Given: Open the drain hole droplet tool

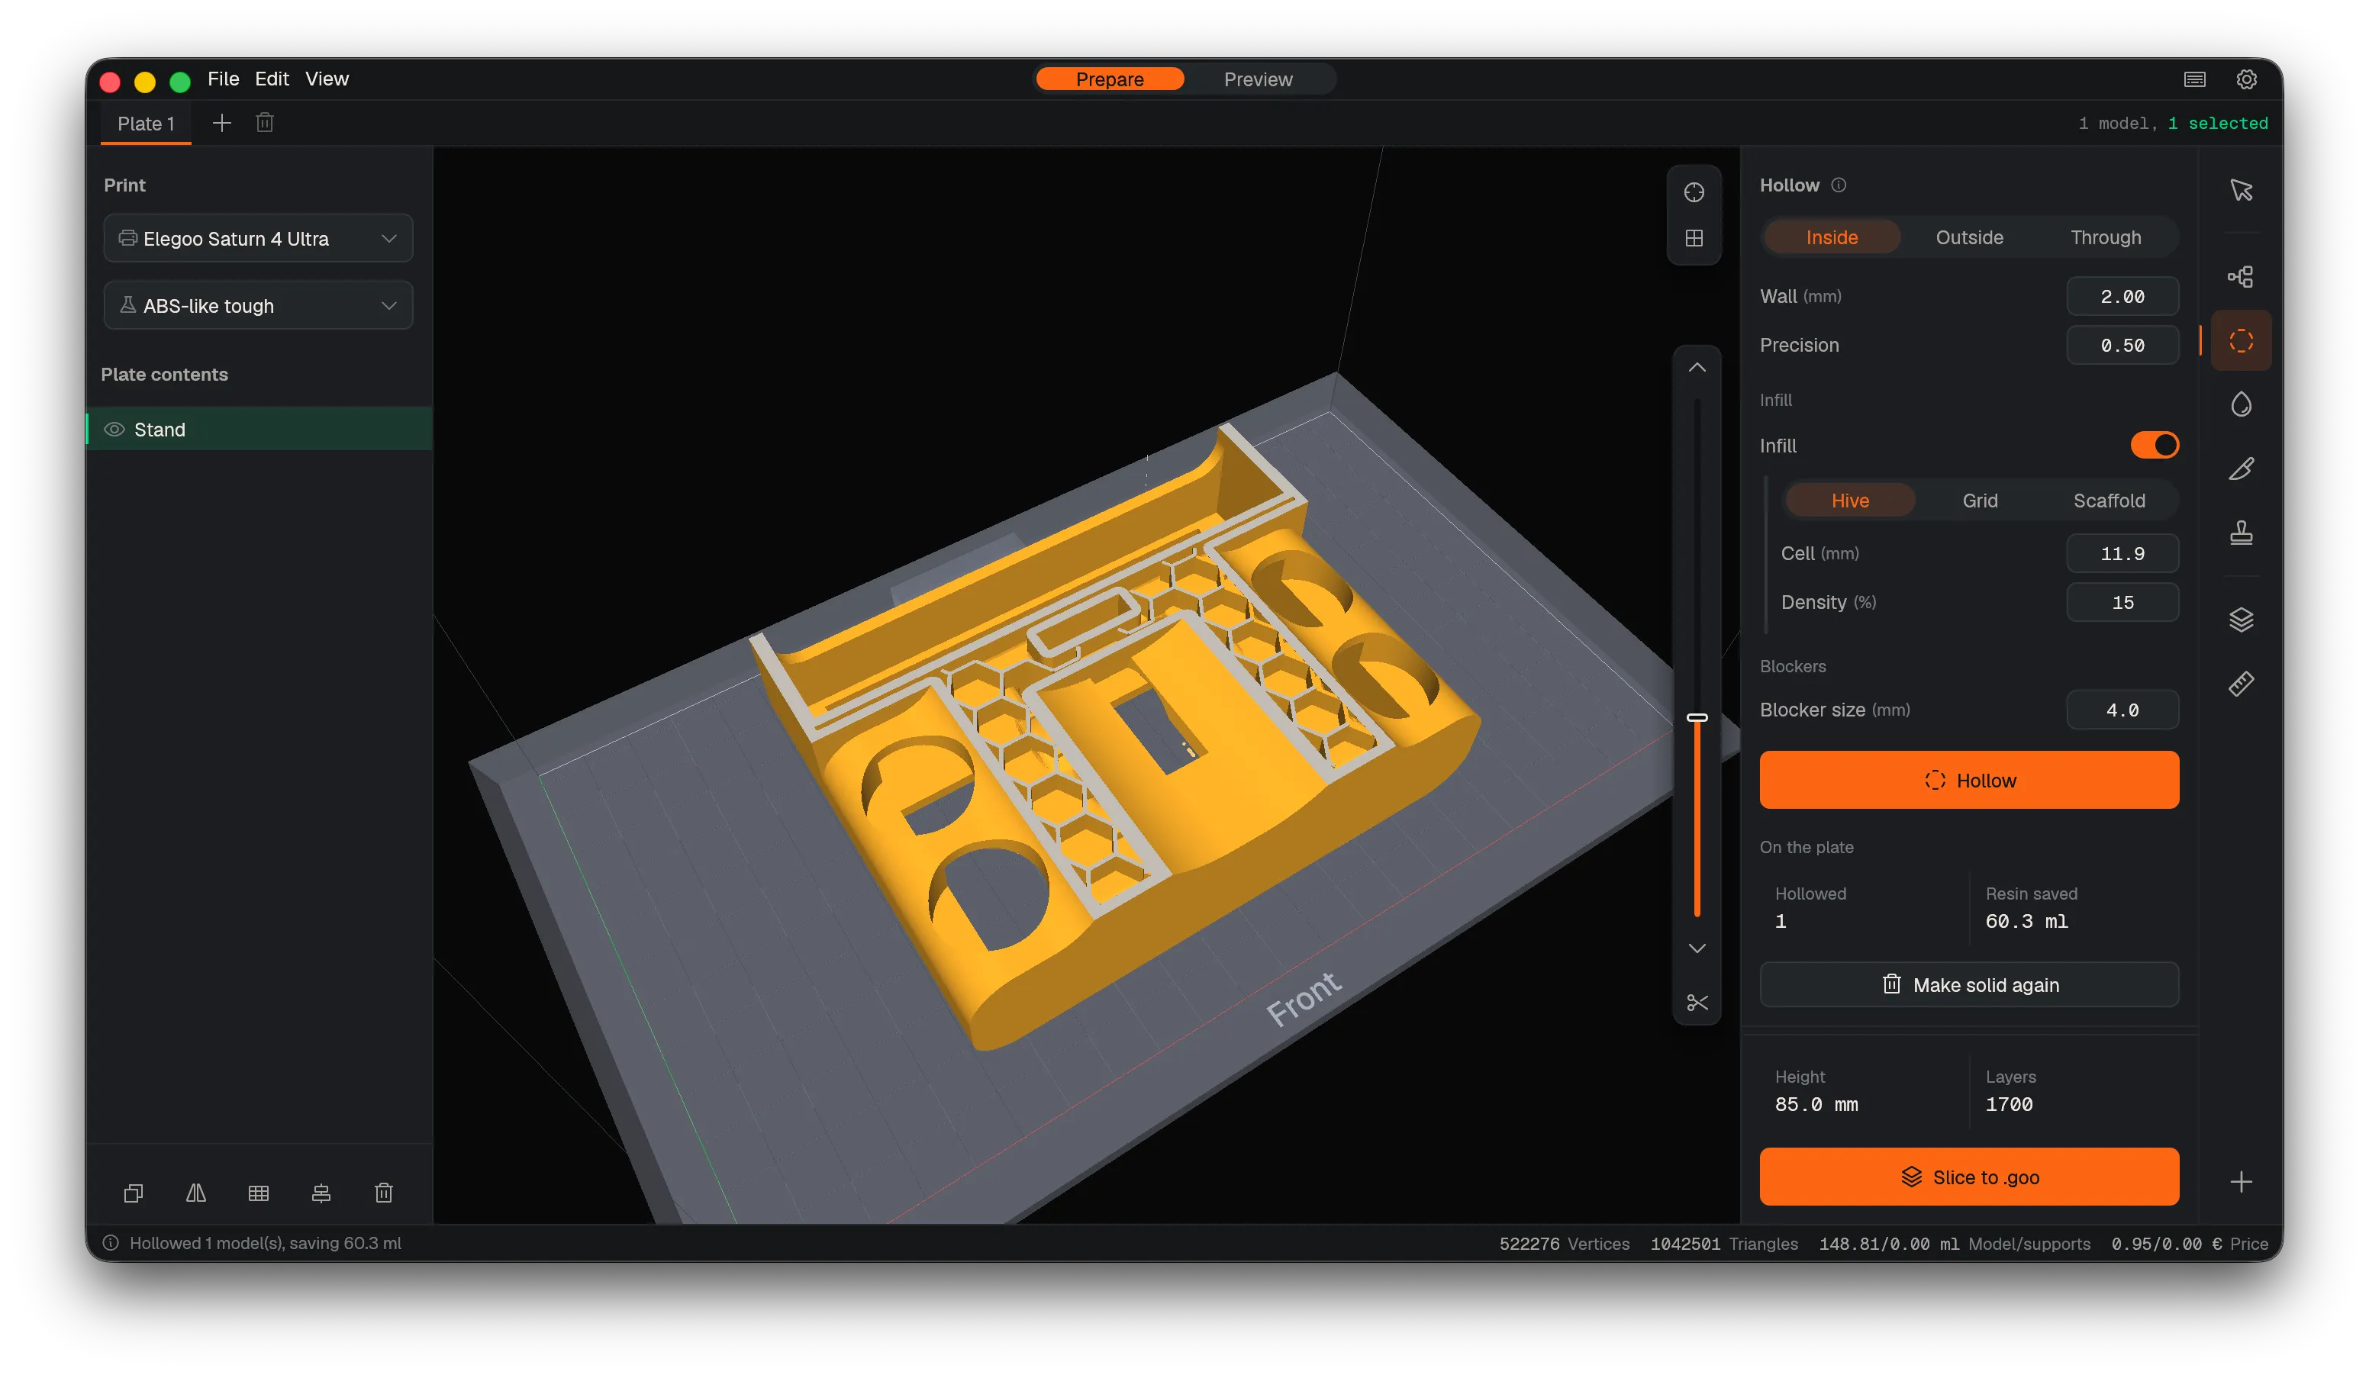Looking at the screenshot, I should tap(2240, 404).
